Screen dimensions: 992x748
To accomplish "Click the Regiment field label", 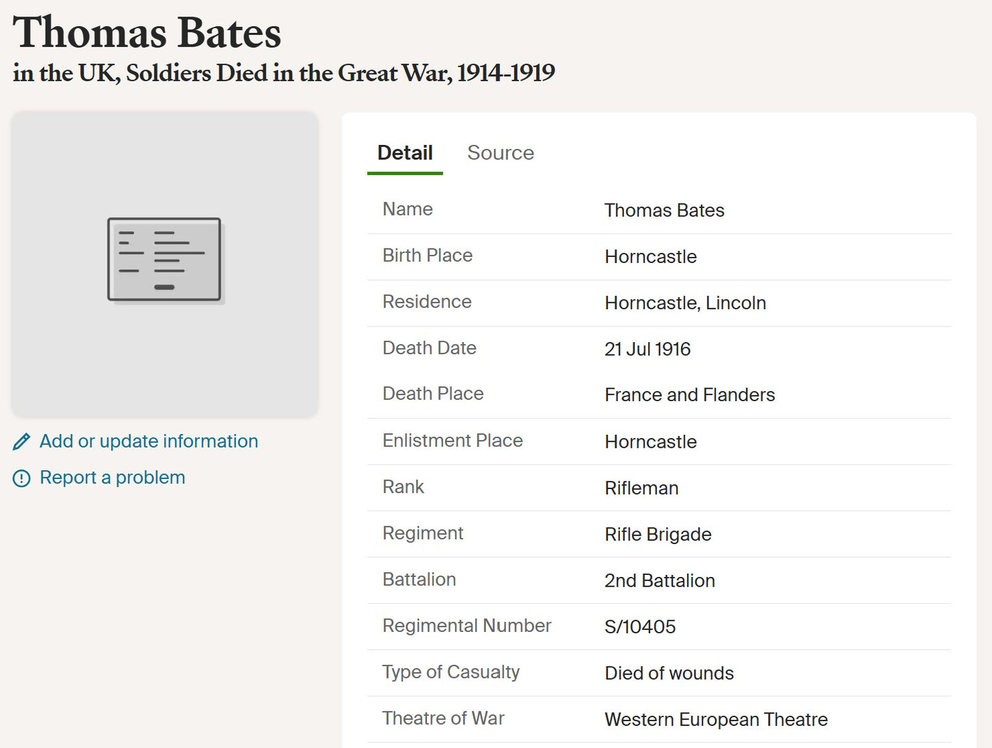I will (x=423, y=533).
